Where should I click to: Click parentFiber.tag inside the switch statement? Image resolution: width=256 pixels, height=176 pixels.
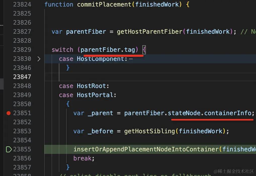(x=108, y=50)
